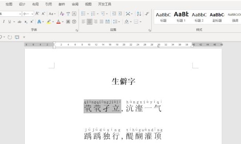
Task: Open the 段落 group dialog launcher
Action: point(149,30)
